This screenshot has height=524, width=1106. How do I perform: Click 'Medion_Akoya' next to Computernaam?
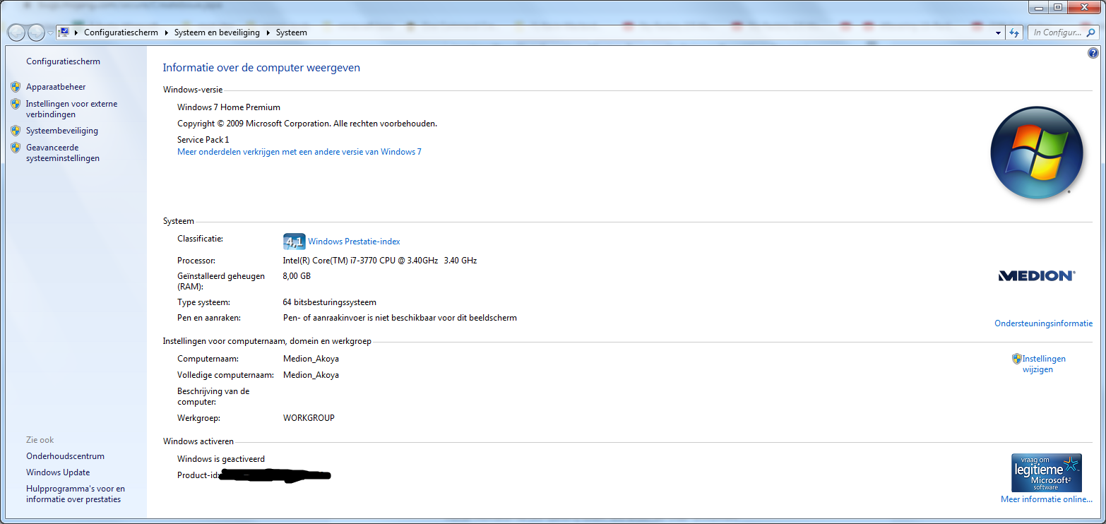pyautogui.click(x=311, y=359)
